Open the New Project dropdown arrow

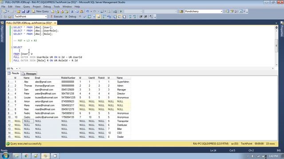pyautogui.click(x=8, y=11)
